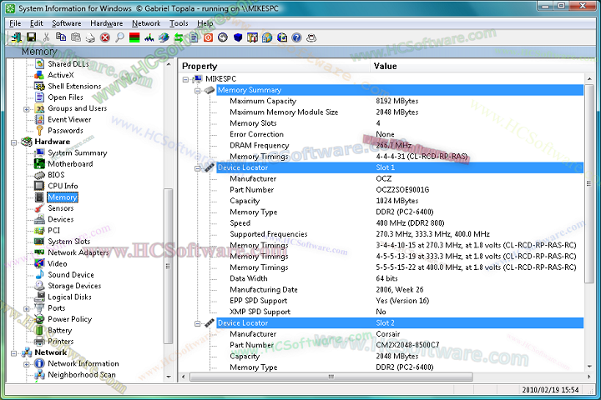Click the Paste clipboard toolbar icon
The width and height of the screenshot is (601, 400).
[x=75, y=37]
